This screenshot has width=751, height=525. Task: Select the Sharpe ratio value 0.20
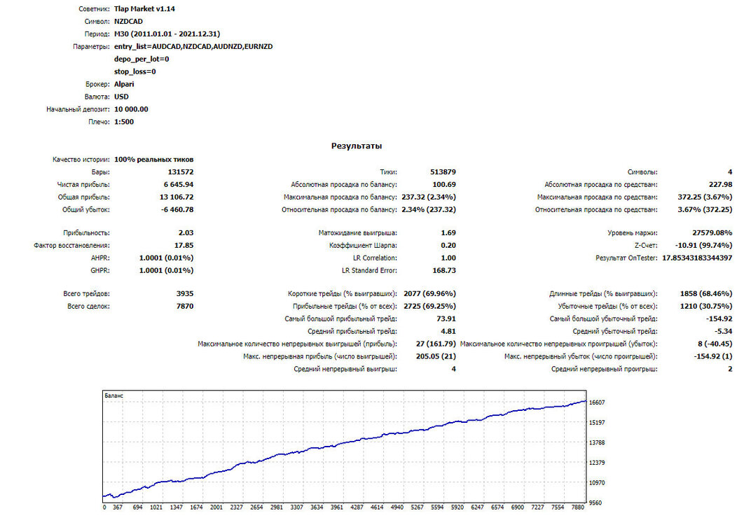point(448,245)
